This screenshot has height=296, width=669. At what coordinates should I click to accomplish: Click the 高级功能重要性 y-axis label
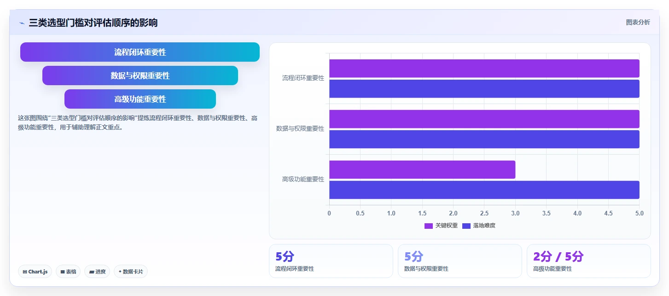[303, 180]
